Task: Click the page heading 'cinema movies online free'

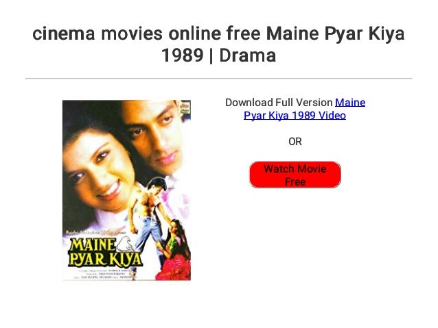Action: point(146,34)
